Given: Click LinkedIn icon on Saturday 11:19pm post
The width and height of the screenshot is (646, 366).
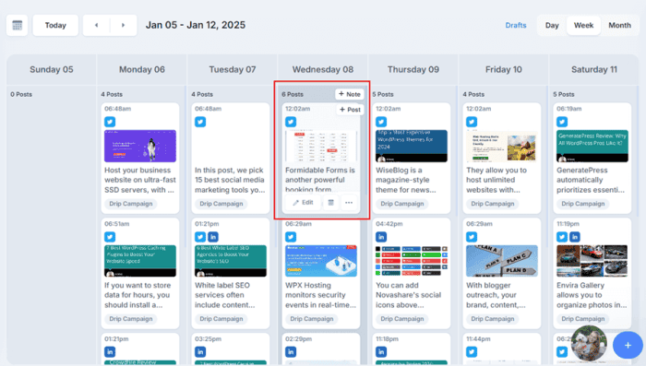Looking at the screenshot, I should tap(575, 237).
